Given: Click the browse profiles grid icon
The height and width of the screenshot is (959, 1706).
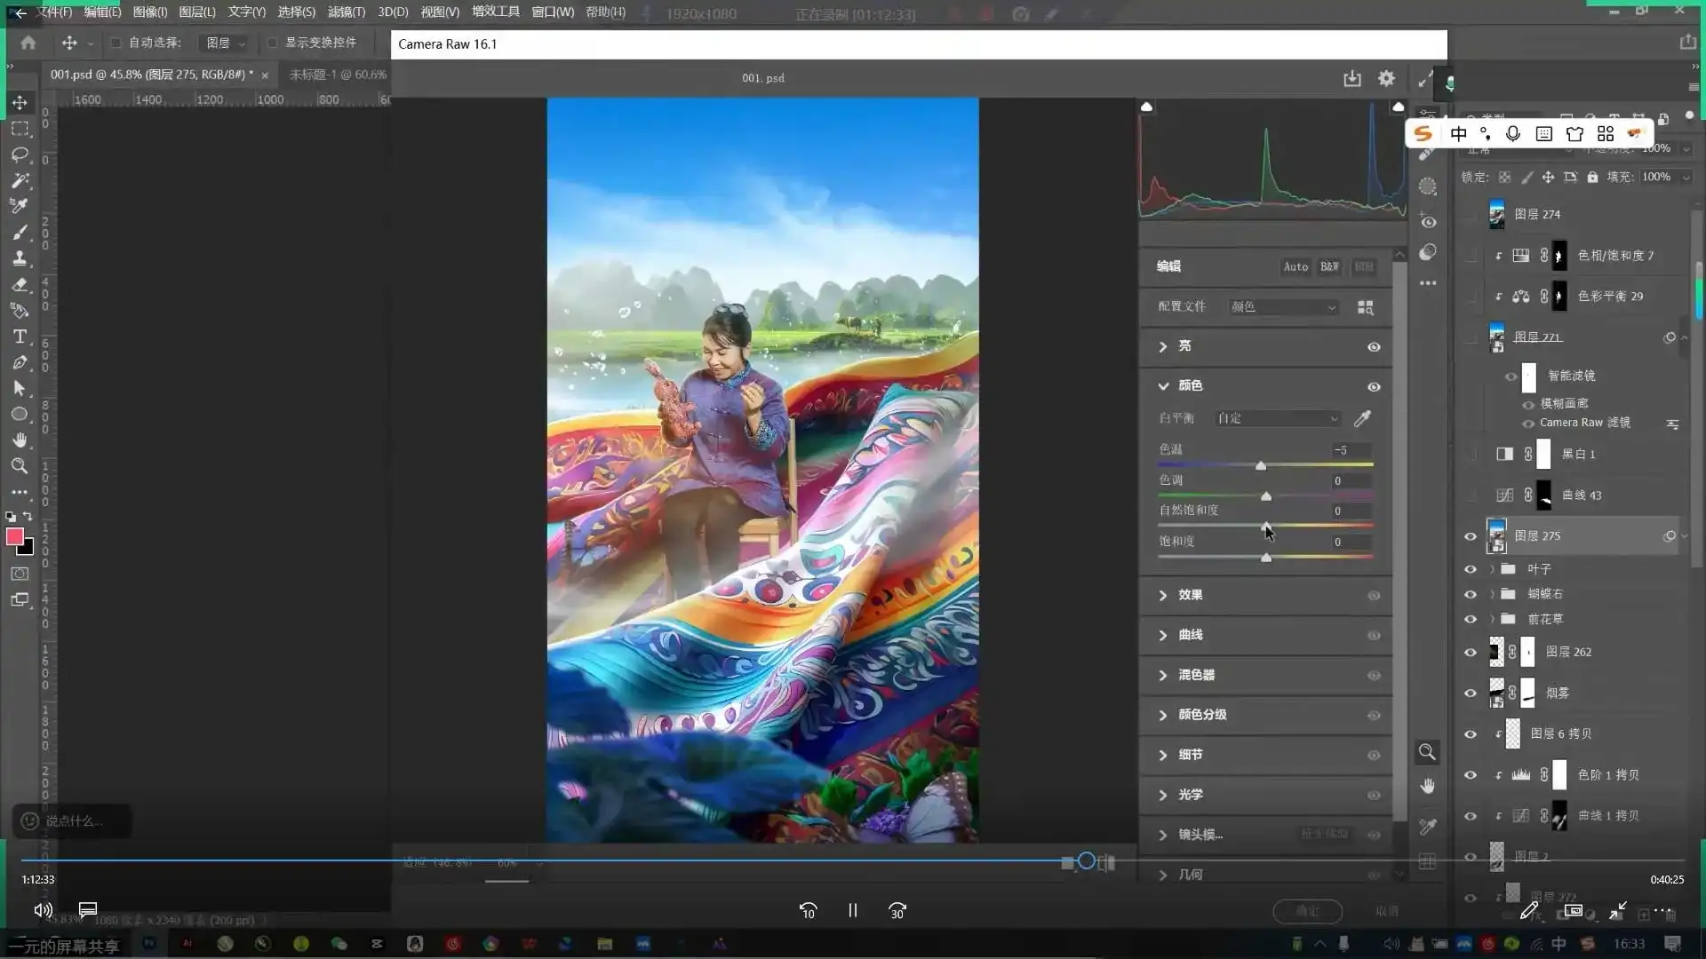Looking at the screenshot, I should click(x=1366, y=307).
